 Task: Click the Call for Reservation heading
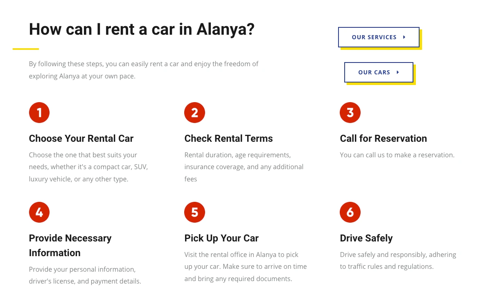pyautogui.click(x=384, y=138)
